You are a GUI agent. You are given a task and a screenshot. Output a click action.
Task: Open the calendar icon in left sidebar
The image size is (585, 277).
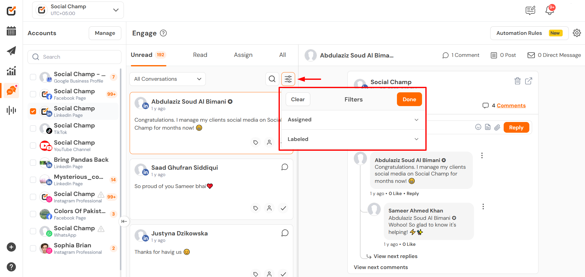click(x=11, y=31)
